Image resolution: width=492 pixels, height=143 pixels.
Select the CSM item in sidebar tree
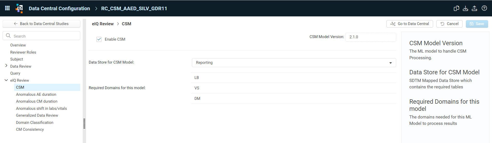pyautogui.click(x=47, y=87)
